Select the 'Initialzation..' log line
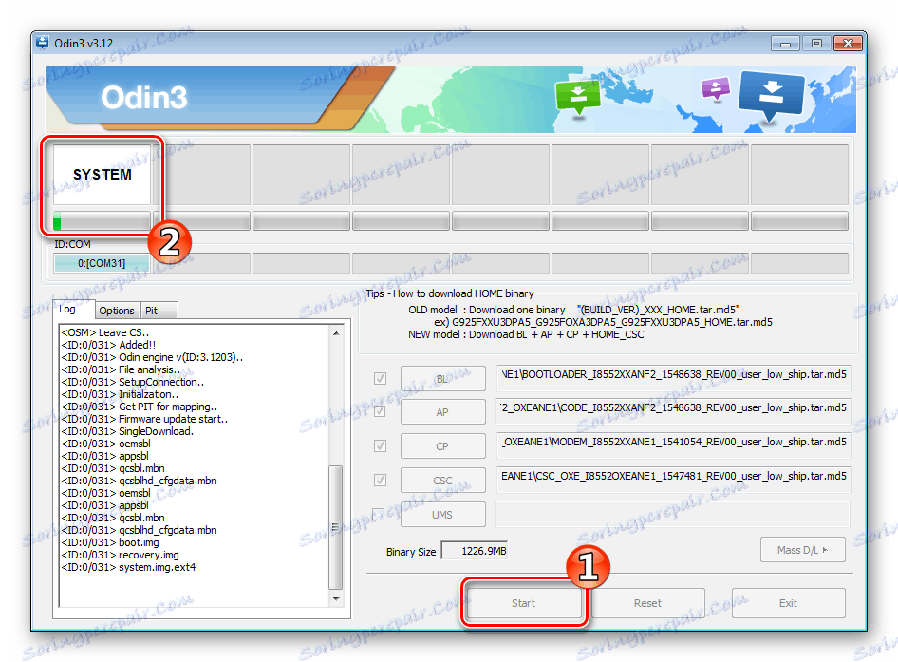The height and width of the screenshot is (662, 898). [120, 394]
